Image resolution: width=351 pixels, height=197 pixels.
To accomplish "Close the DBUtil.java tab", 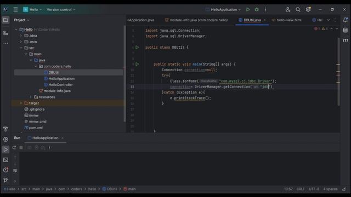I will point(264,20).
